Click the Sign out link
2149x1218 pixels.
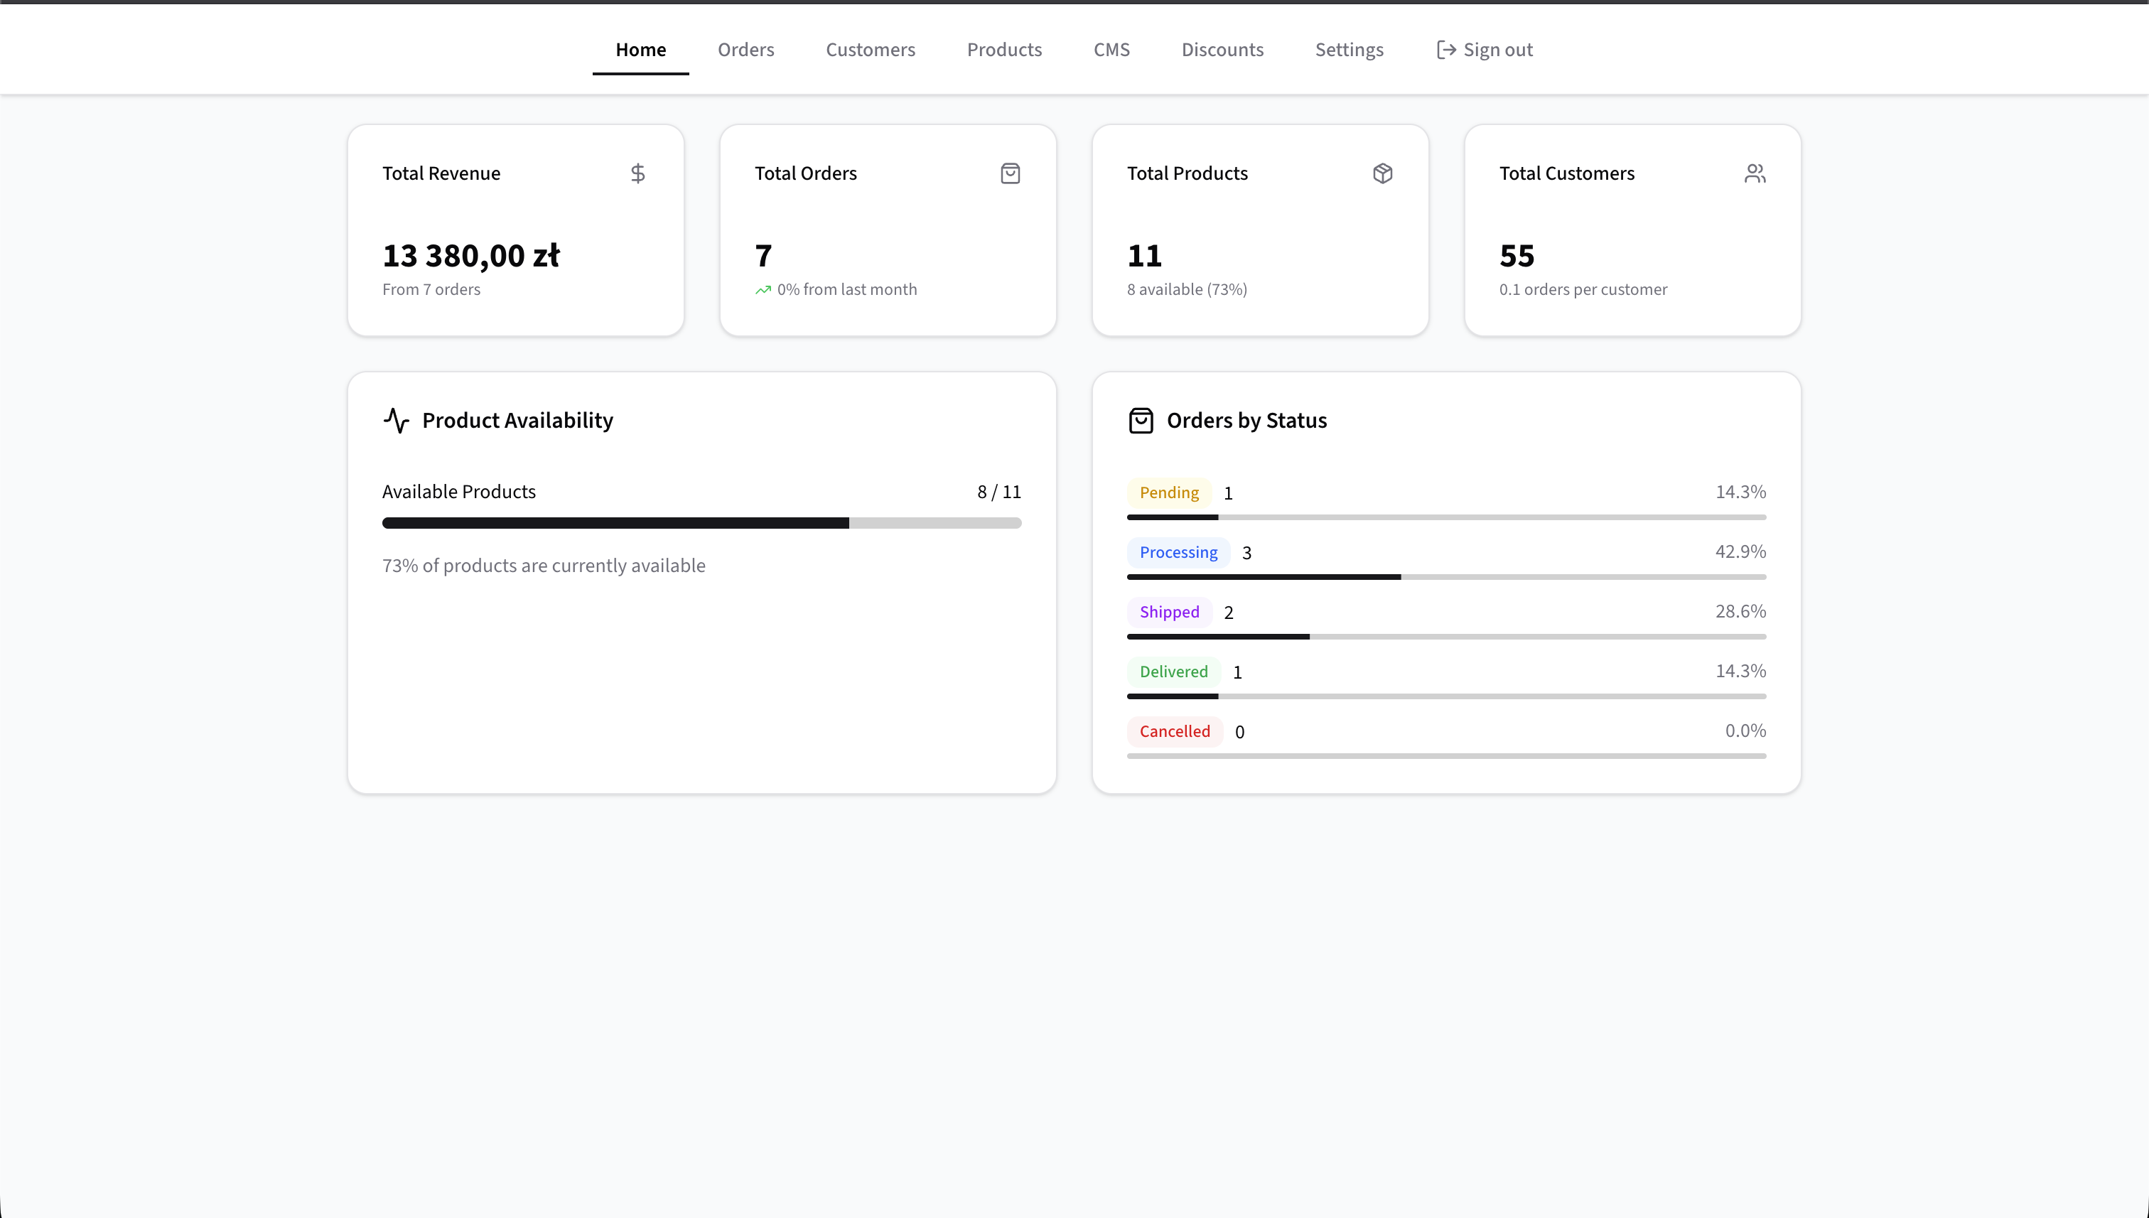[x=1497, y=50]
